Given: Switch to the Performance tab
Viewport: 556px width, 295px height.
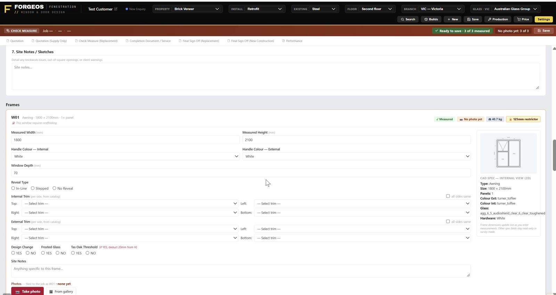Looking at the screenshot, I should tap(292, 41).
